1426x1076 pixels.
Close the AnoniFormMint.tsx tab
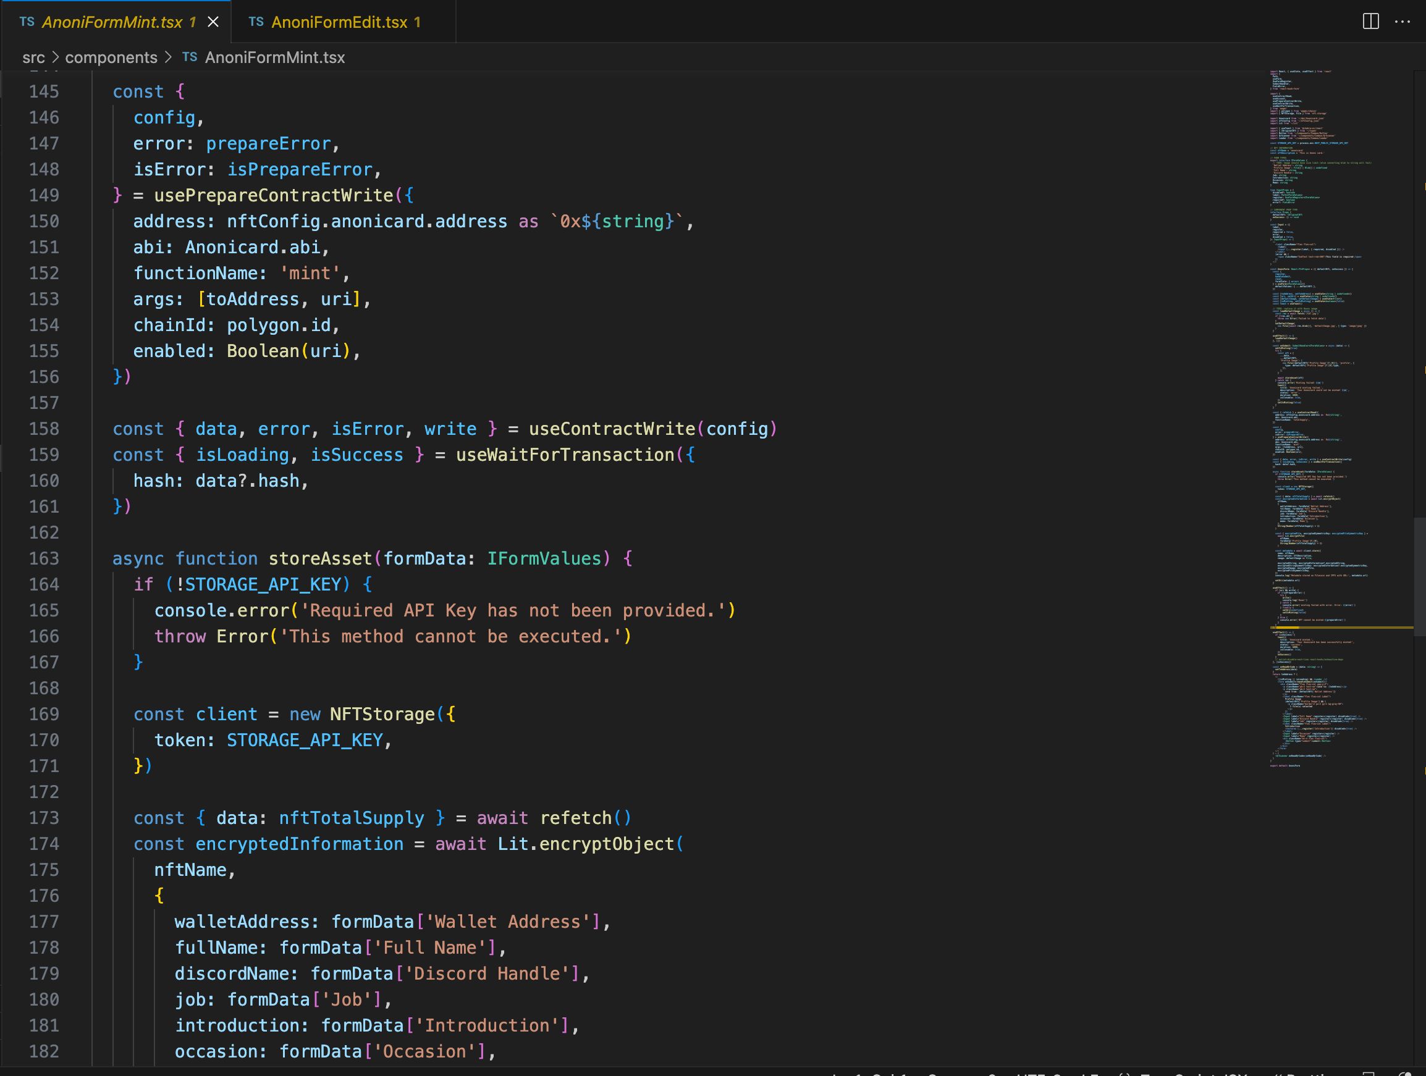[x=213, y=22]
